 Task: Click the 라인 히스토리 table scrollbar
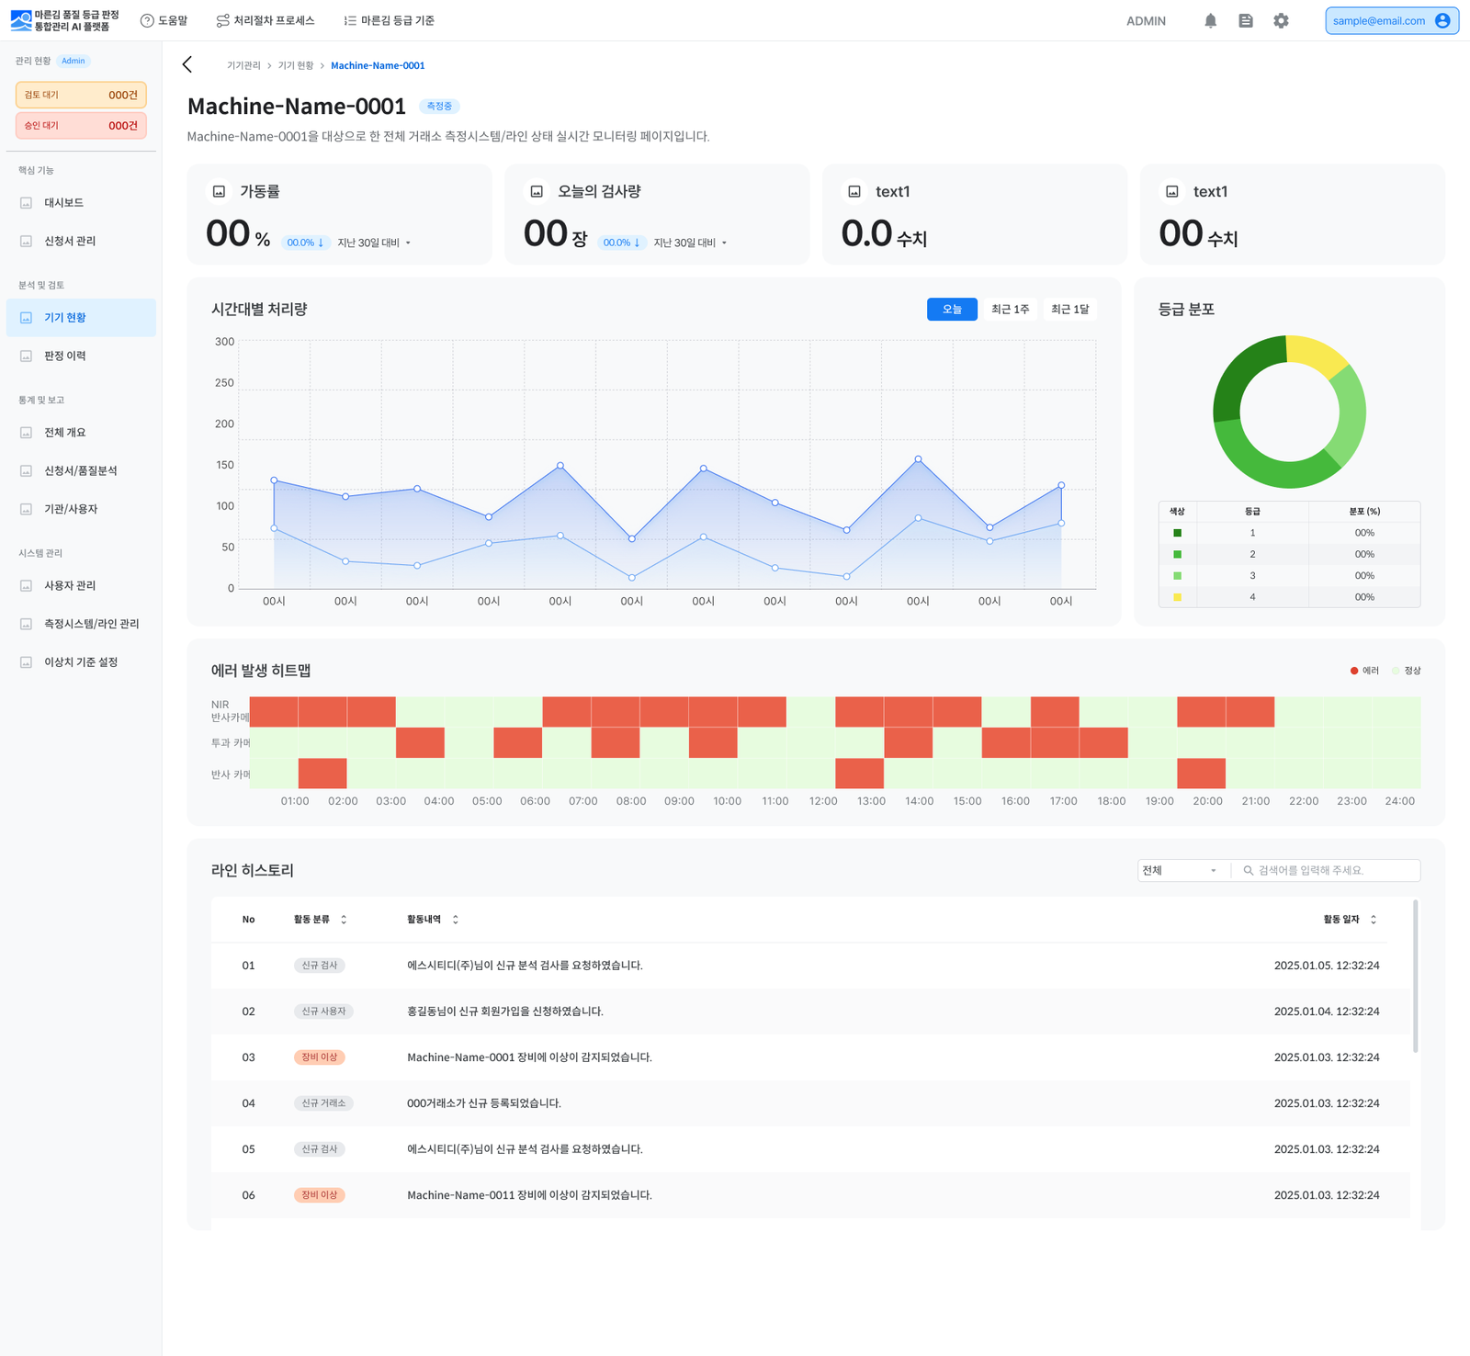(x=1415, y=976)
